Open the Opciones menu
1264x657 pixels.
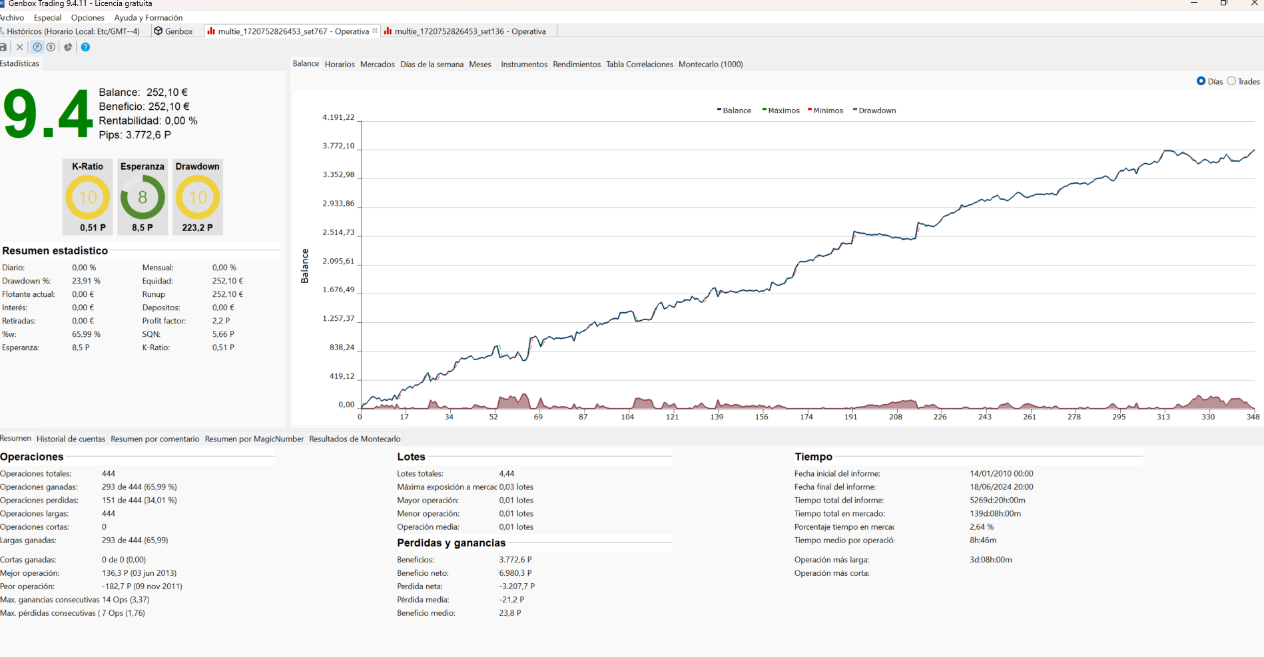(87, 18)
